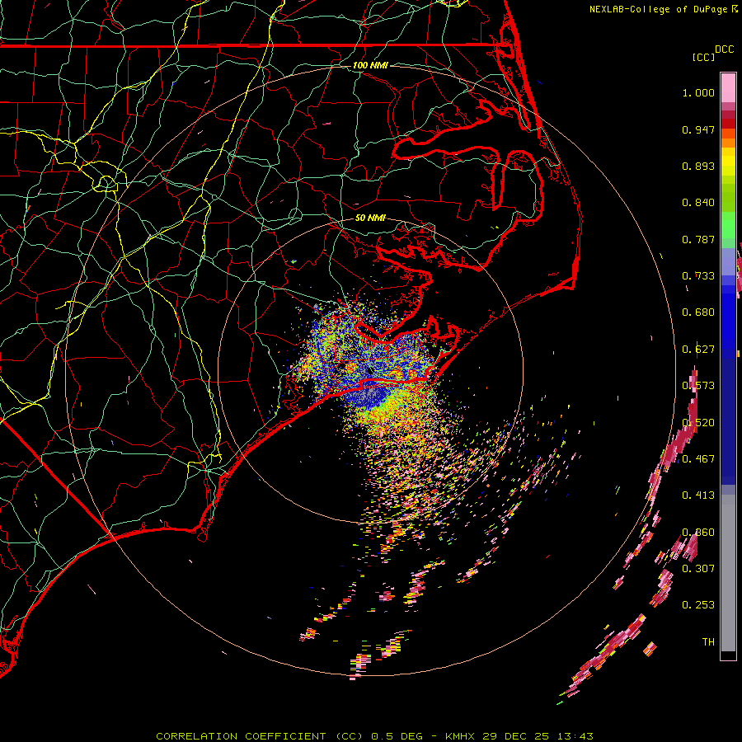This screenshot has height=742, width=742.
Task: Select the 1.000 value on the legend
Action: 698,92
